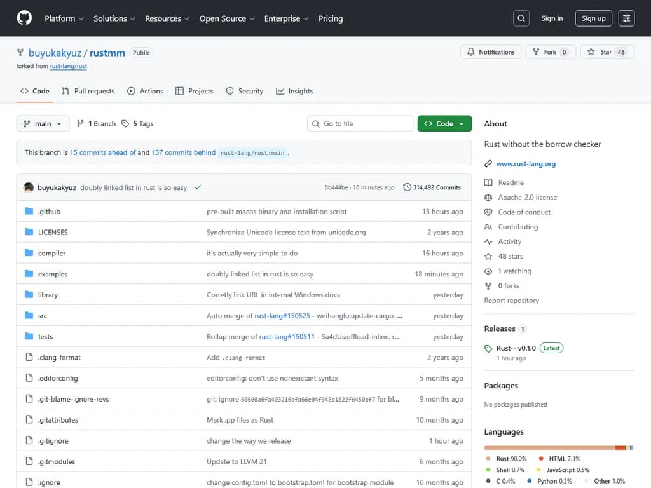Click the green commit status checkmark
651x488 pixels.
coord(198,187)
